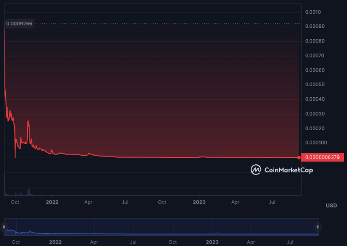Click the first Oct label on main axis

point(15,202)
